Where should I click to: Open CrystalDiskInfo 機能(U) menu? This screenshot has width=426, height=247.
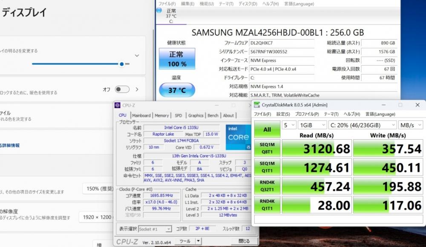click(x=207, y=4)
